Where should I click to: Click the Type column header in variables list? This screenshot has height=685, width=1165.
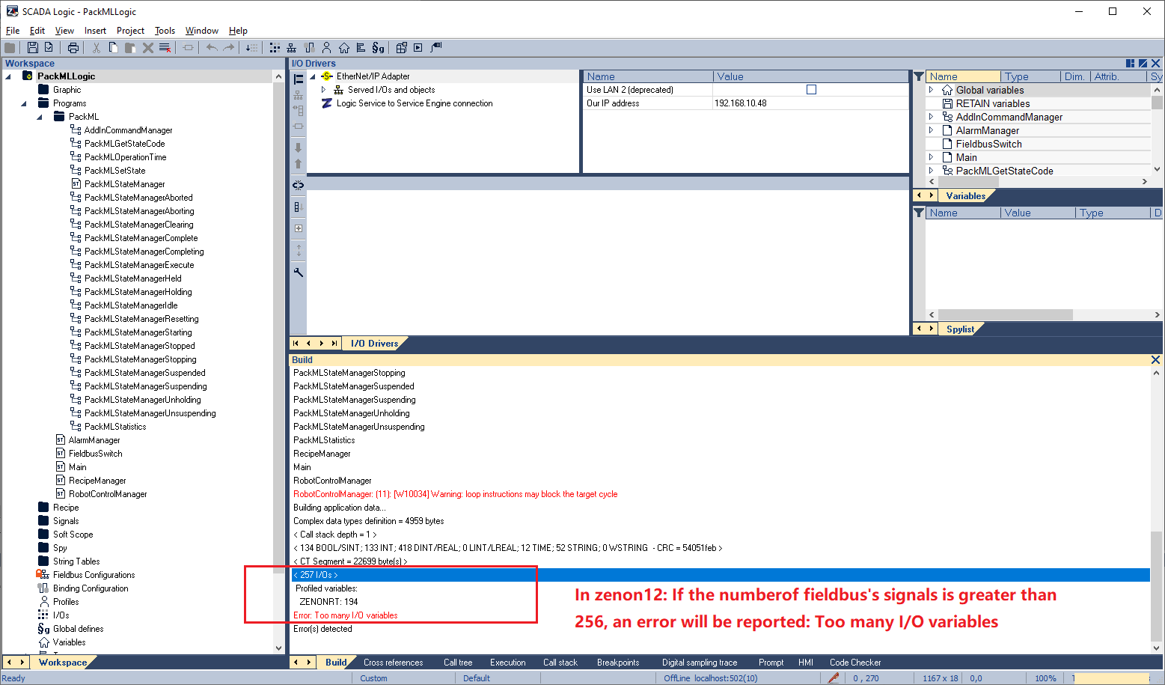tap(1031, 76)
